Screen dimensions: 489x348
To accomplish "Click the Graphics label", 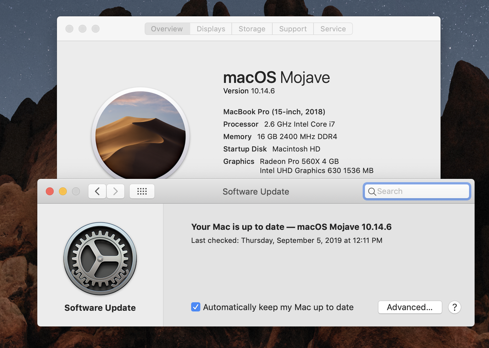I will (239, 162).
